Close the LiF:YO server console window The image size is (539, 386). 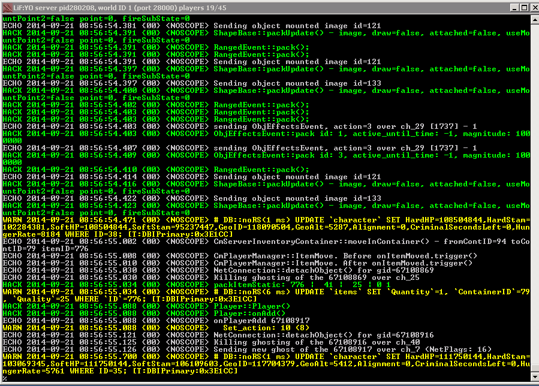pos(535,7)
